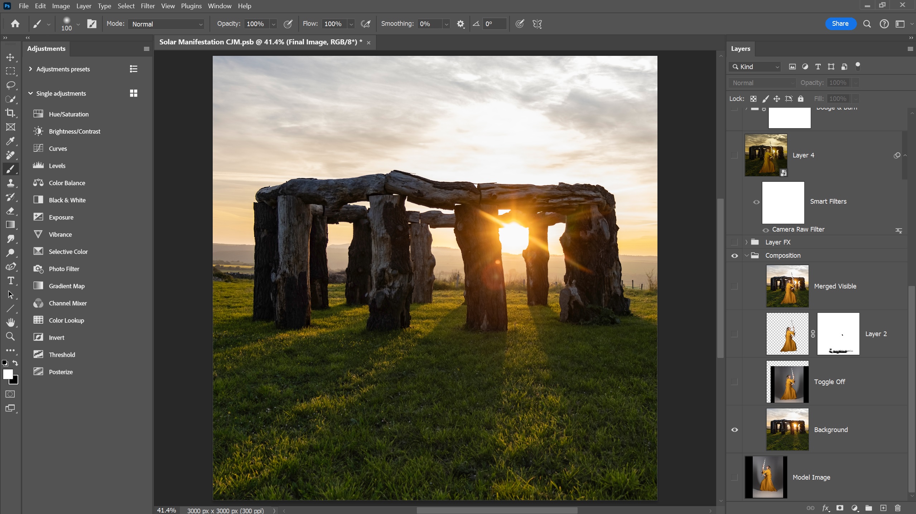916x514 pixels.
Task: Open the Filter menu
Action: pyautogui.click(x=148, y=6)
